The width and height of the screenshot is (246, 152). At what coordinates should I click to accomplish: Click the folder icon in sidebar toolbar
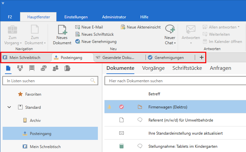point(67,68)
